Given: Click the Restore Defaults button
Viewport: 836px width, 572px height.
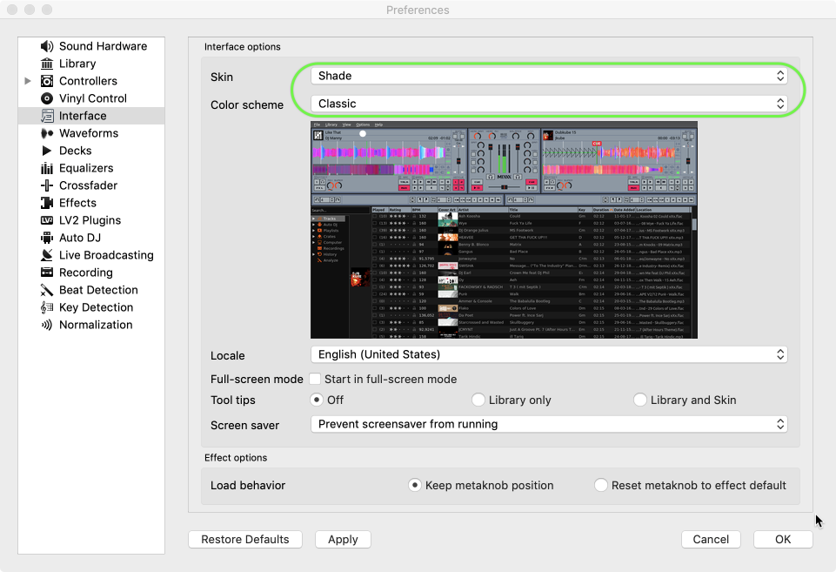Looking at the screenshot, I should point(244,539).
